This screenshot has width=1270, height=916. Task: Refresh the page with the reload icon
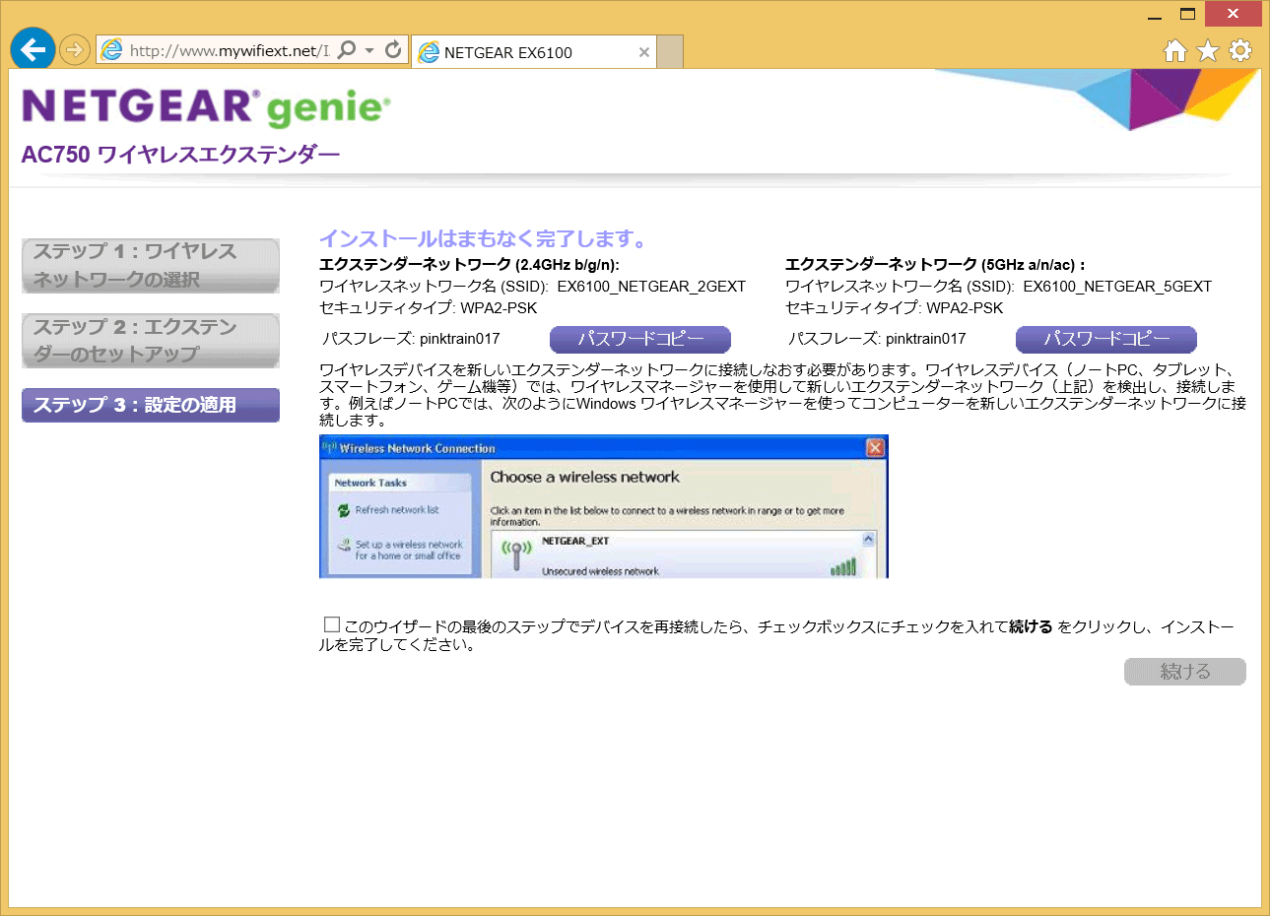coord(393,50)
